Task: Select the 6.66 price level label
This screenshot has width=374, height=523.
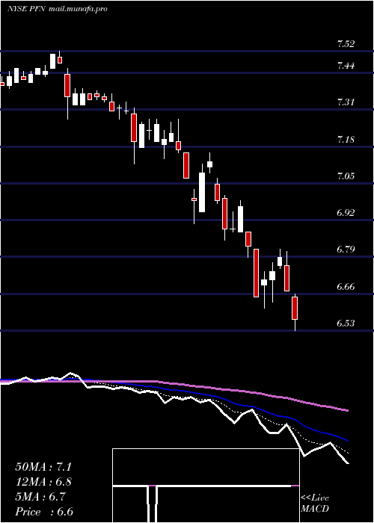Action: pos(346,286)
